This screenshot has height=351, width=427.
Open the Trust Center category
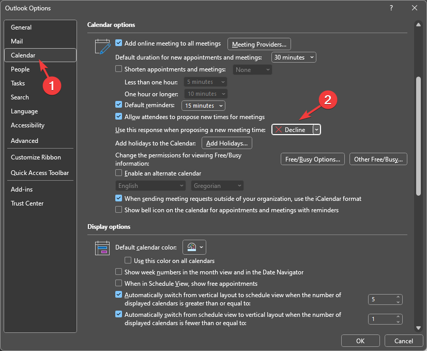(40, 203)
